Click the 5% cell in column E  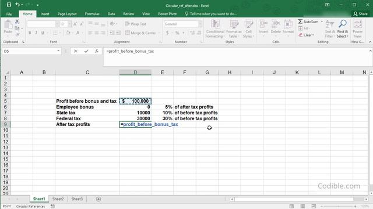162,107
